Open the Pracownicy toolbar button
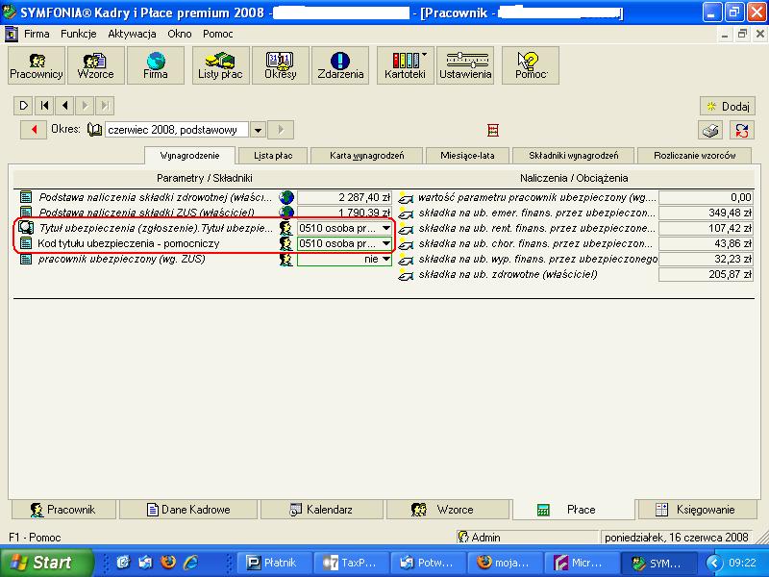Viewport: 769px width, 577px height. tap(37, 65)
